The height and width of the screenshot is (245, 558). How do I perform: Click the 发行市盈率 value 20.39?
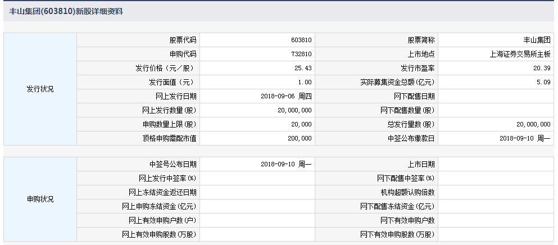[x=543, y=68]
